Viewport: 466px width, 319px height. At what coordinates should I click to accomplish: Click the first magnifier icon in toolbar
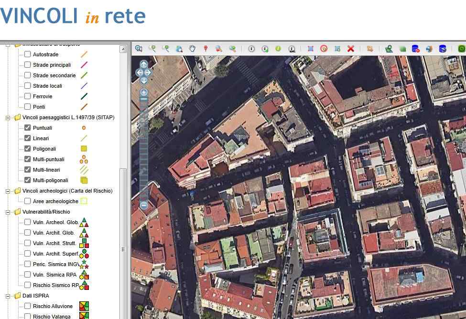click(139, 49)
